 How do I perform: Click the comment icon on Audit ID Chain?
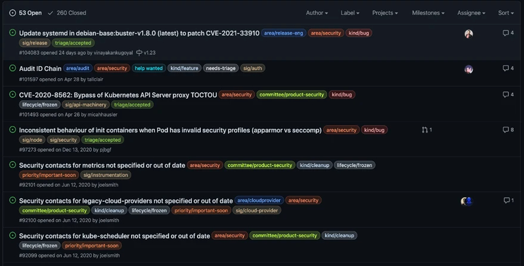click(x=505, y=68)
